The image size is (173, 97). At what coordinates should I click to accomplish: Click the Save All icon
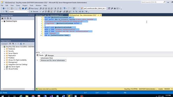pyautogui.click(x=26, y=8)
